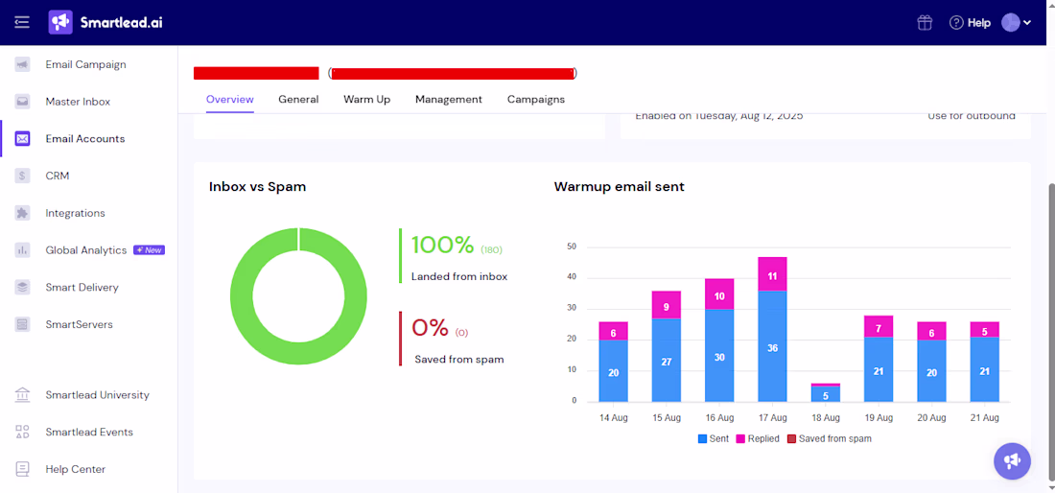Switch to the General tab
The height and width of the screenshot is (493, 1055).
[298, 100]
